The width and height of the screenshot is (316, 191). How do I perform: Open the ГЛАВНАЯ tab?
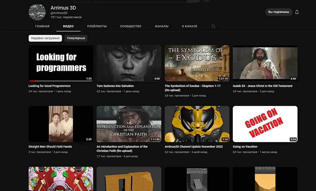(x=42, y=26)
